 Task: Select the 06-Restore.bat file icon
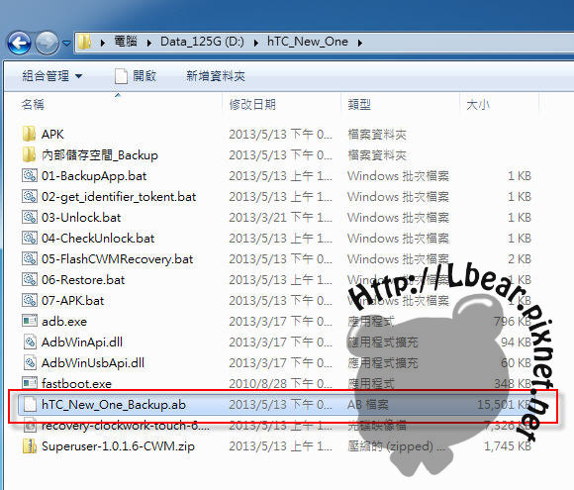pyautogui.click(x=30, y=280)
